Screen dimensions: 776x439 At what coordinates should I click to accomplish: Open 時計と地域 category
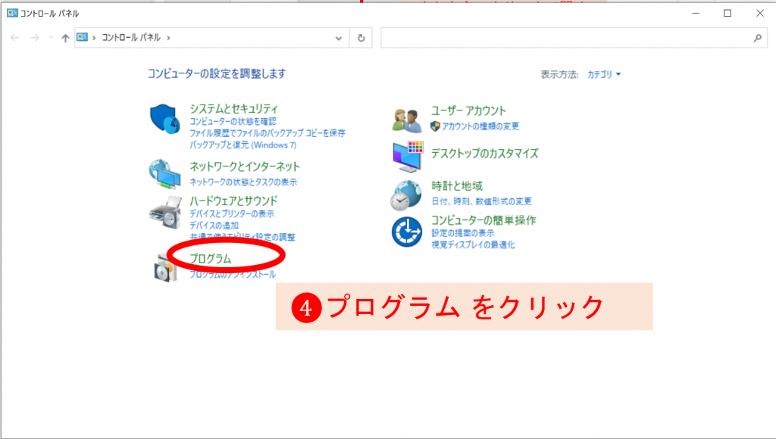[x=457, y=186]
